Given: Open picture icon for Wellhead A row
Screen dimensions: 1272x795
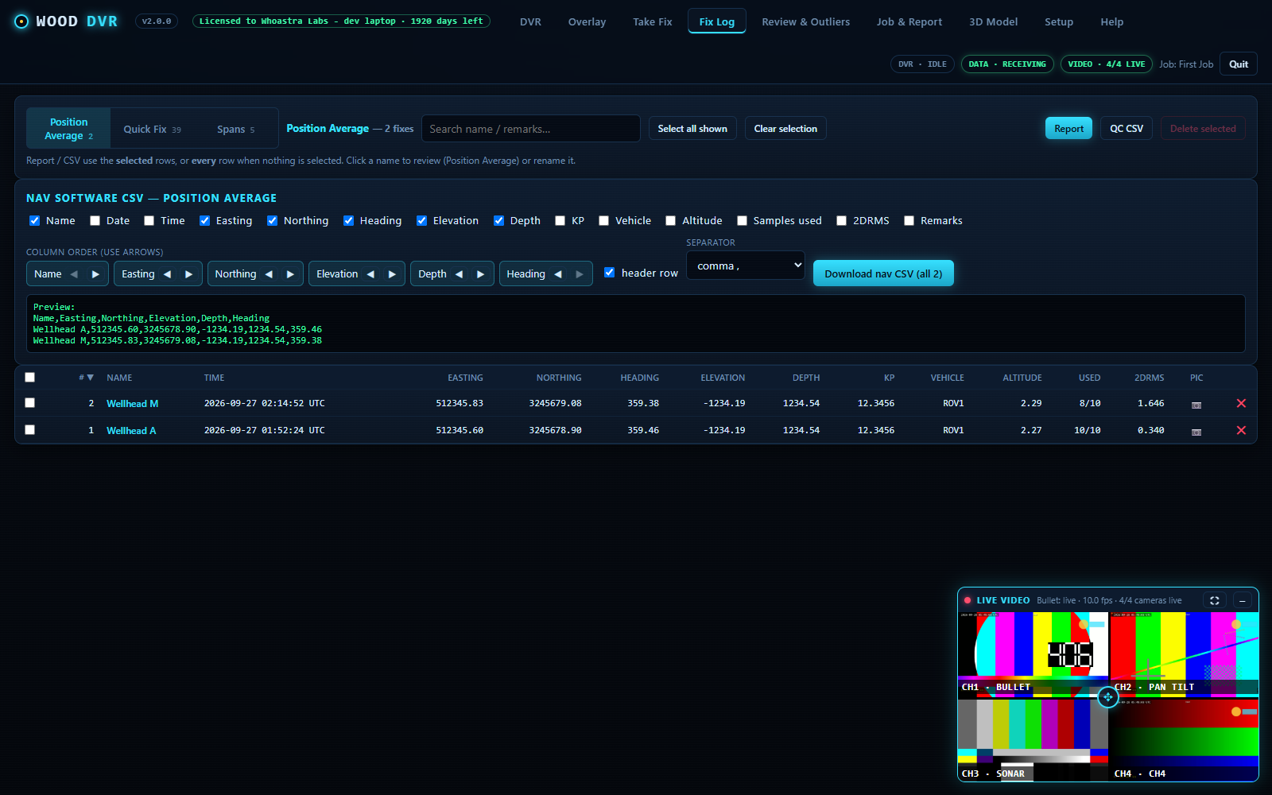Looking at the screenshot, I should [x=1196, y=432].
